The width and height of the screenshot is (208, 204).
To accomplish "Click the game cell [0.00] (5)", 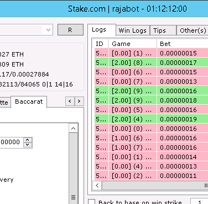I will pos(133,110).
